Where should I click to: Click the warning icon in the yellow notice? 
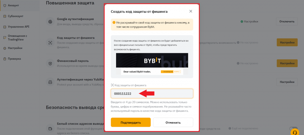(x=114, y=22)
